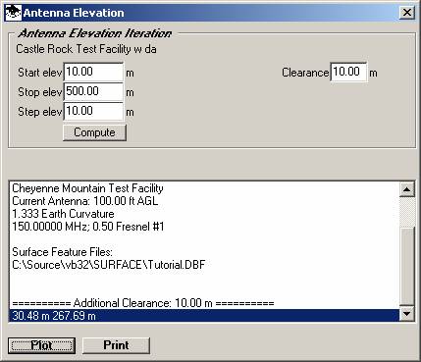This screenshot has width=421, height=362.
Task: Click the Print button
Action: coord(116,345)
